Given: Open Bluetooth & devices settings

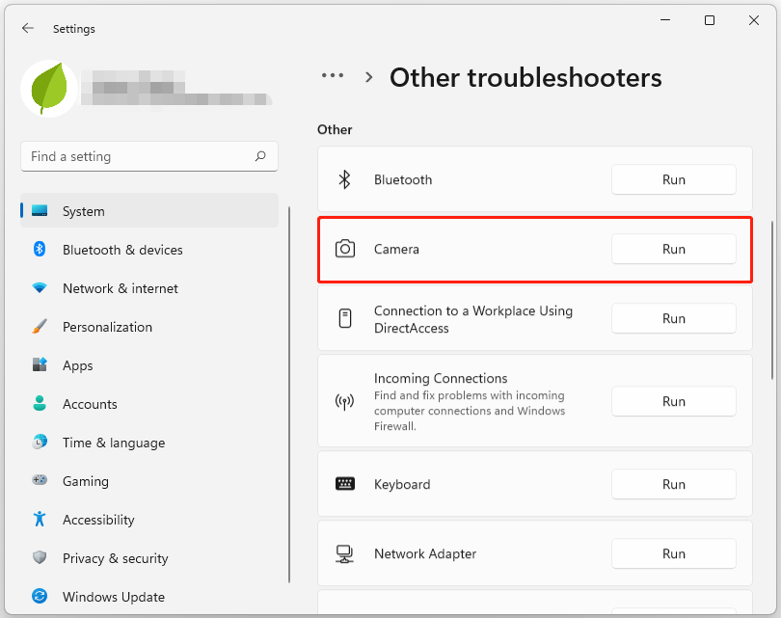Looking at the screenshot, I should (x=125, y=250).
